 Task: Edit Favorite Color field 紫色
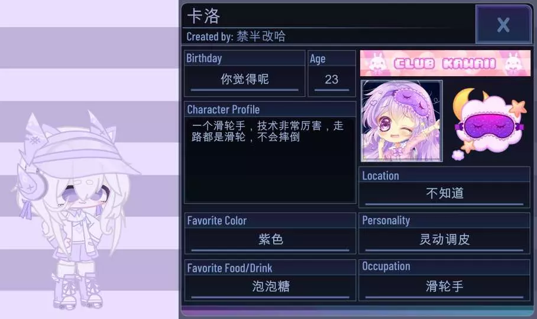pyautogui.click(x=270, y=239)
